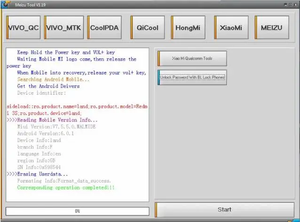
Task: Click the Meizu Tool app icon in title bar
Action: click(x=5, y=5)
